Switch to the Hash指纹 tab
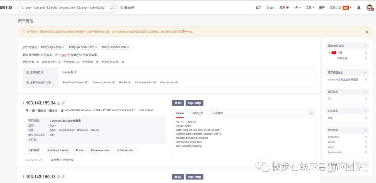The image size is (376, 183). pyautogui.click(x=217, y=113)
